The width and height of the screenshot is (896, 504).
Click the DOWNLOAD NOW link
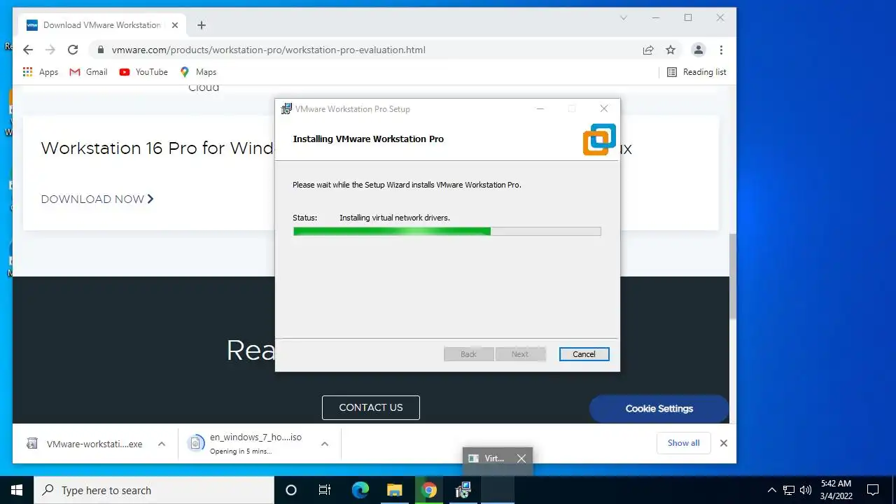(x=97, y=199)
